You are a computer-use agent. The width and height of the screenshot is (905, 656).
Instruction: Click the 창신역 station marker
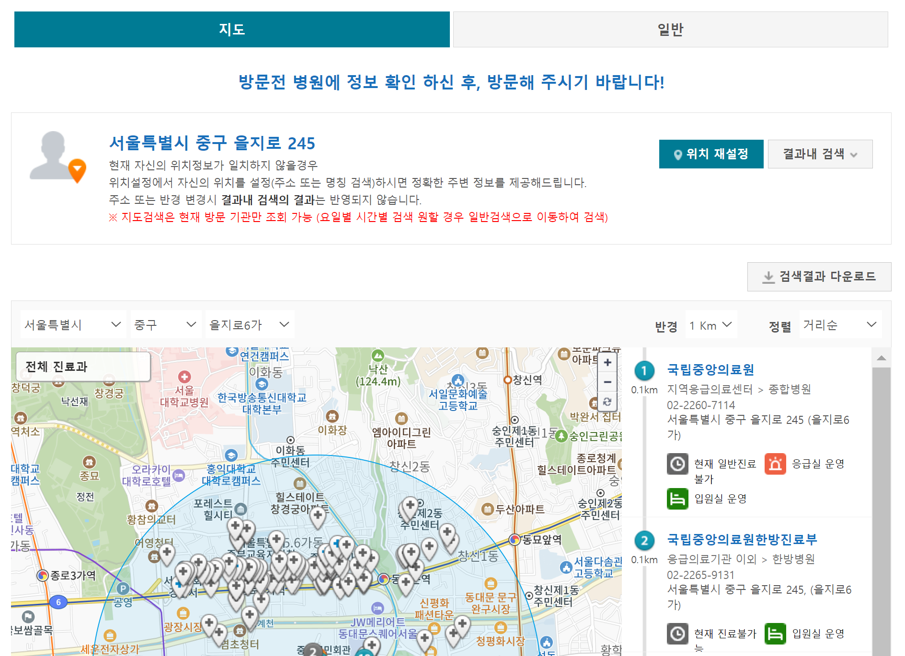click(x=507, y=380)
